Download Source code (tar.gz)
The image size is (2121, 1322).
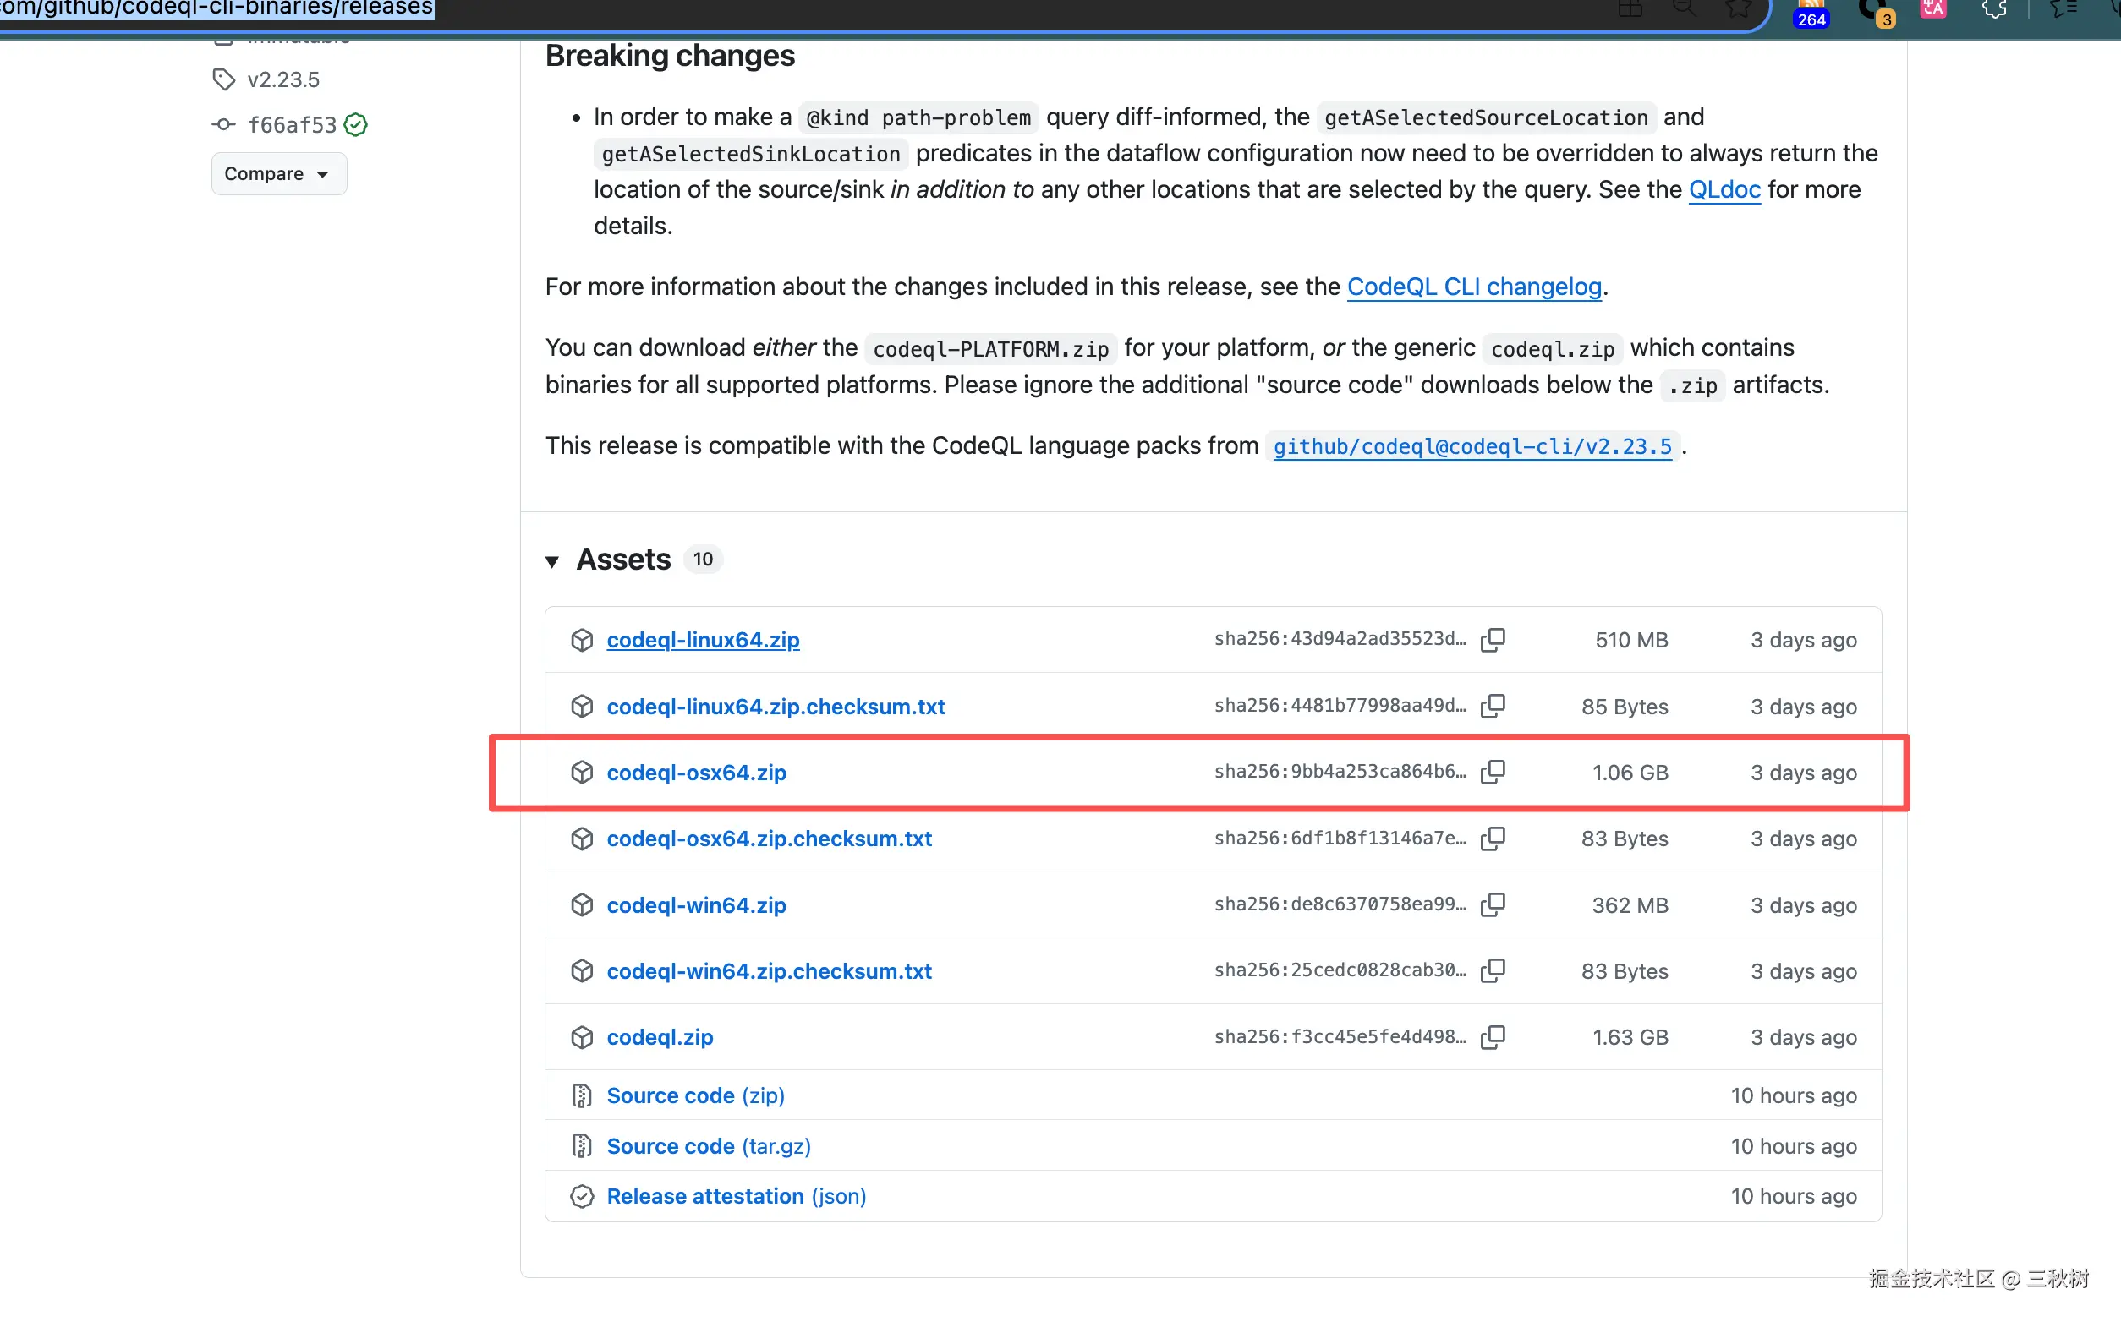pyautogui.click(x=709, y=1146)
